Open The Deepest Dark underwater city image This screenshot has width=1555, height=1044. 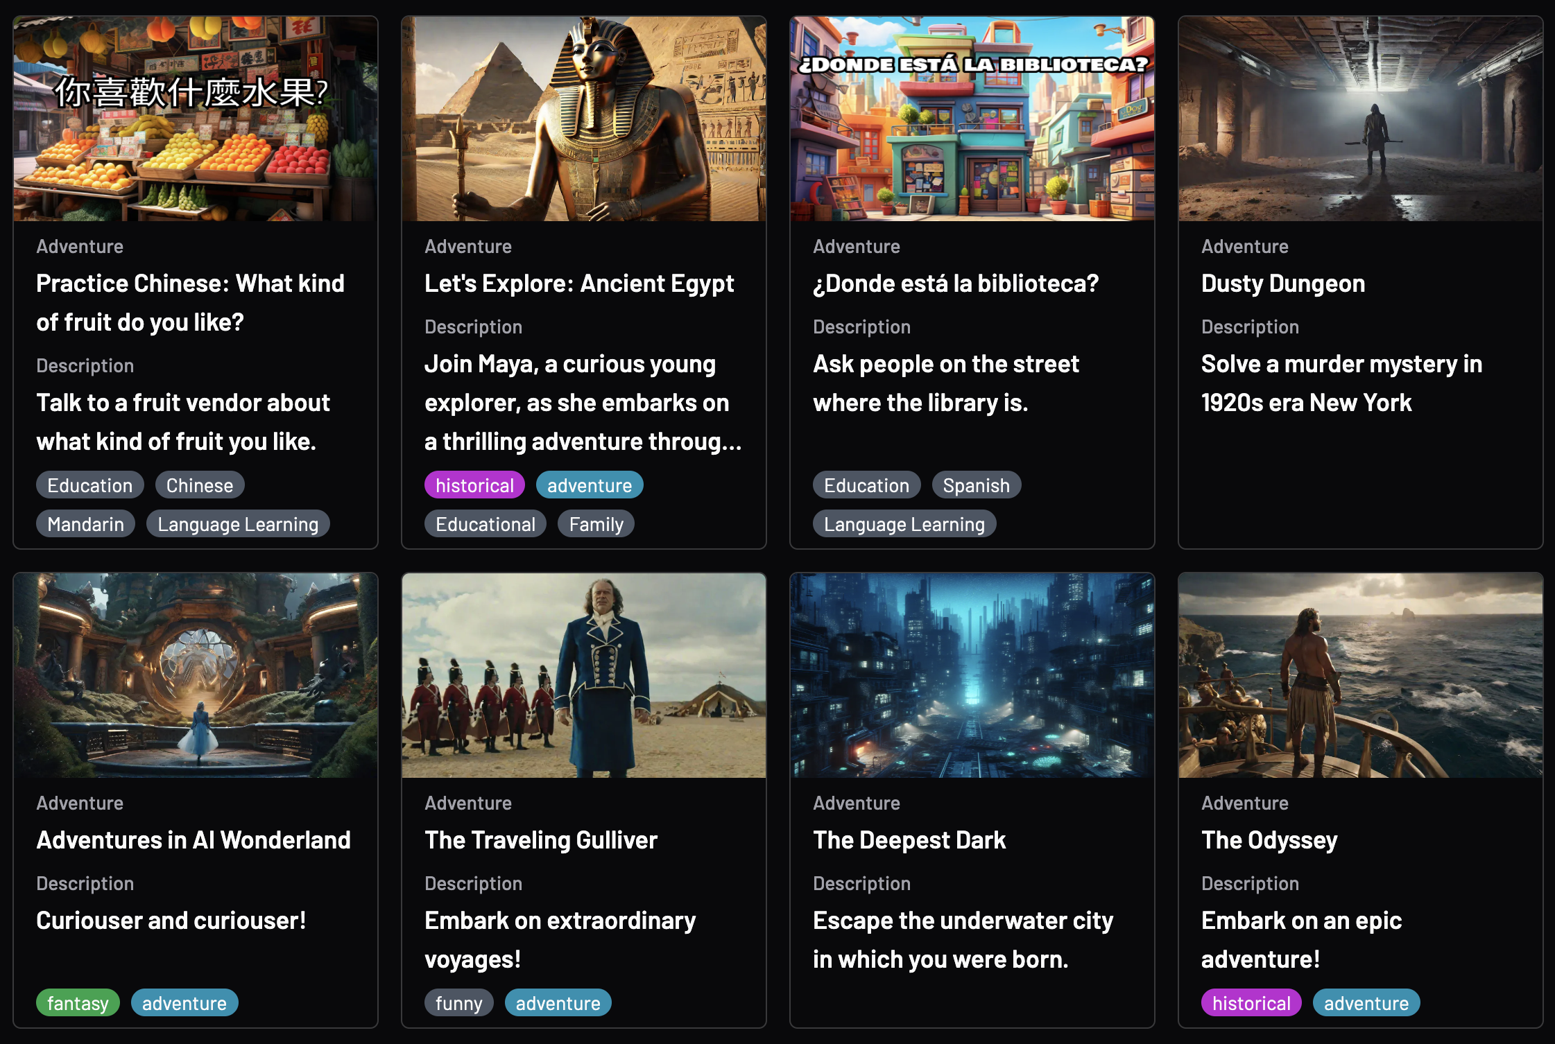point(972,675)
